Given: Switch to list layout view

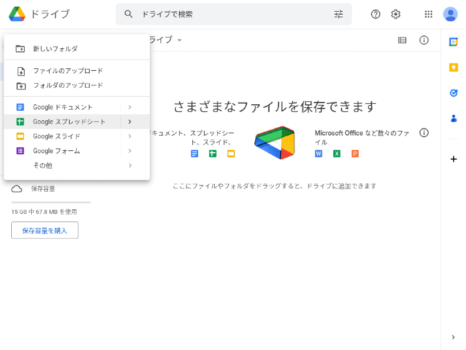Looking at the screenshot, I should (402, 40).
